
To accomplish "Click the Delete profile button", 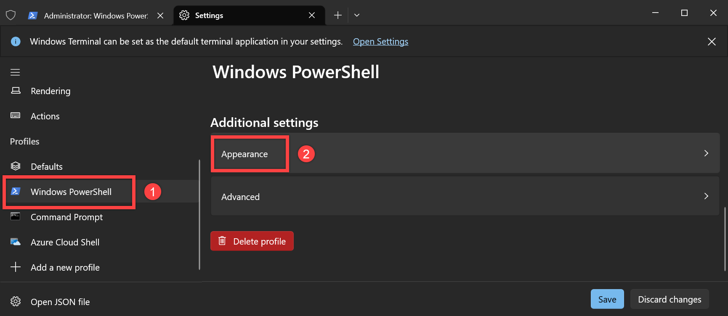I will [252, 241].
